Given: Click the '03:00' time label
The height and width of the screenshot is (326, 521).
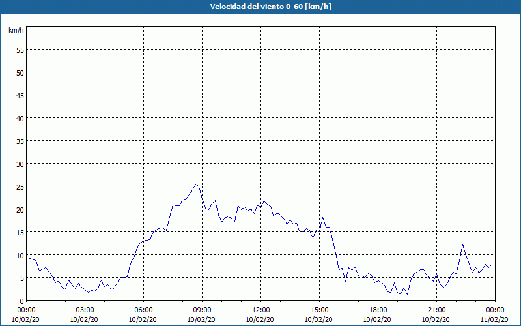Looking at the screenshot, I should (x=85, y=310).
